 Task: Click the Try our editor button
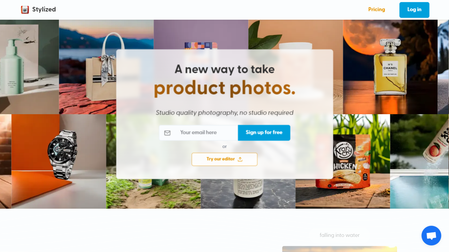[225, 159]
